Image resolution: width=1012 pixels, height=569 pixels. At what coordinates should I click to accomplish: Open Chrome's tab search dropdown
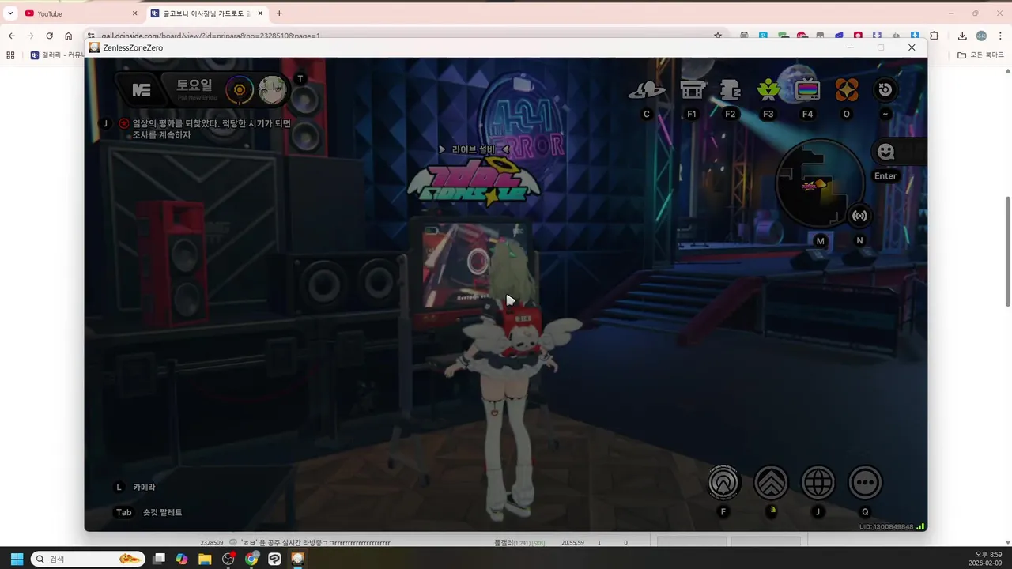(10, 13)
